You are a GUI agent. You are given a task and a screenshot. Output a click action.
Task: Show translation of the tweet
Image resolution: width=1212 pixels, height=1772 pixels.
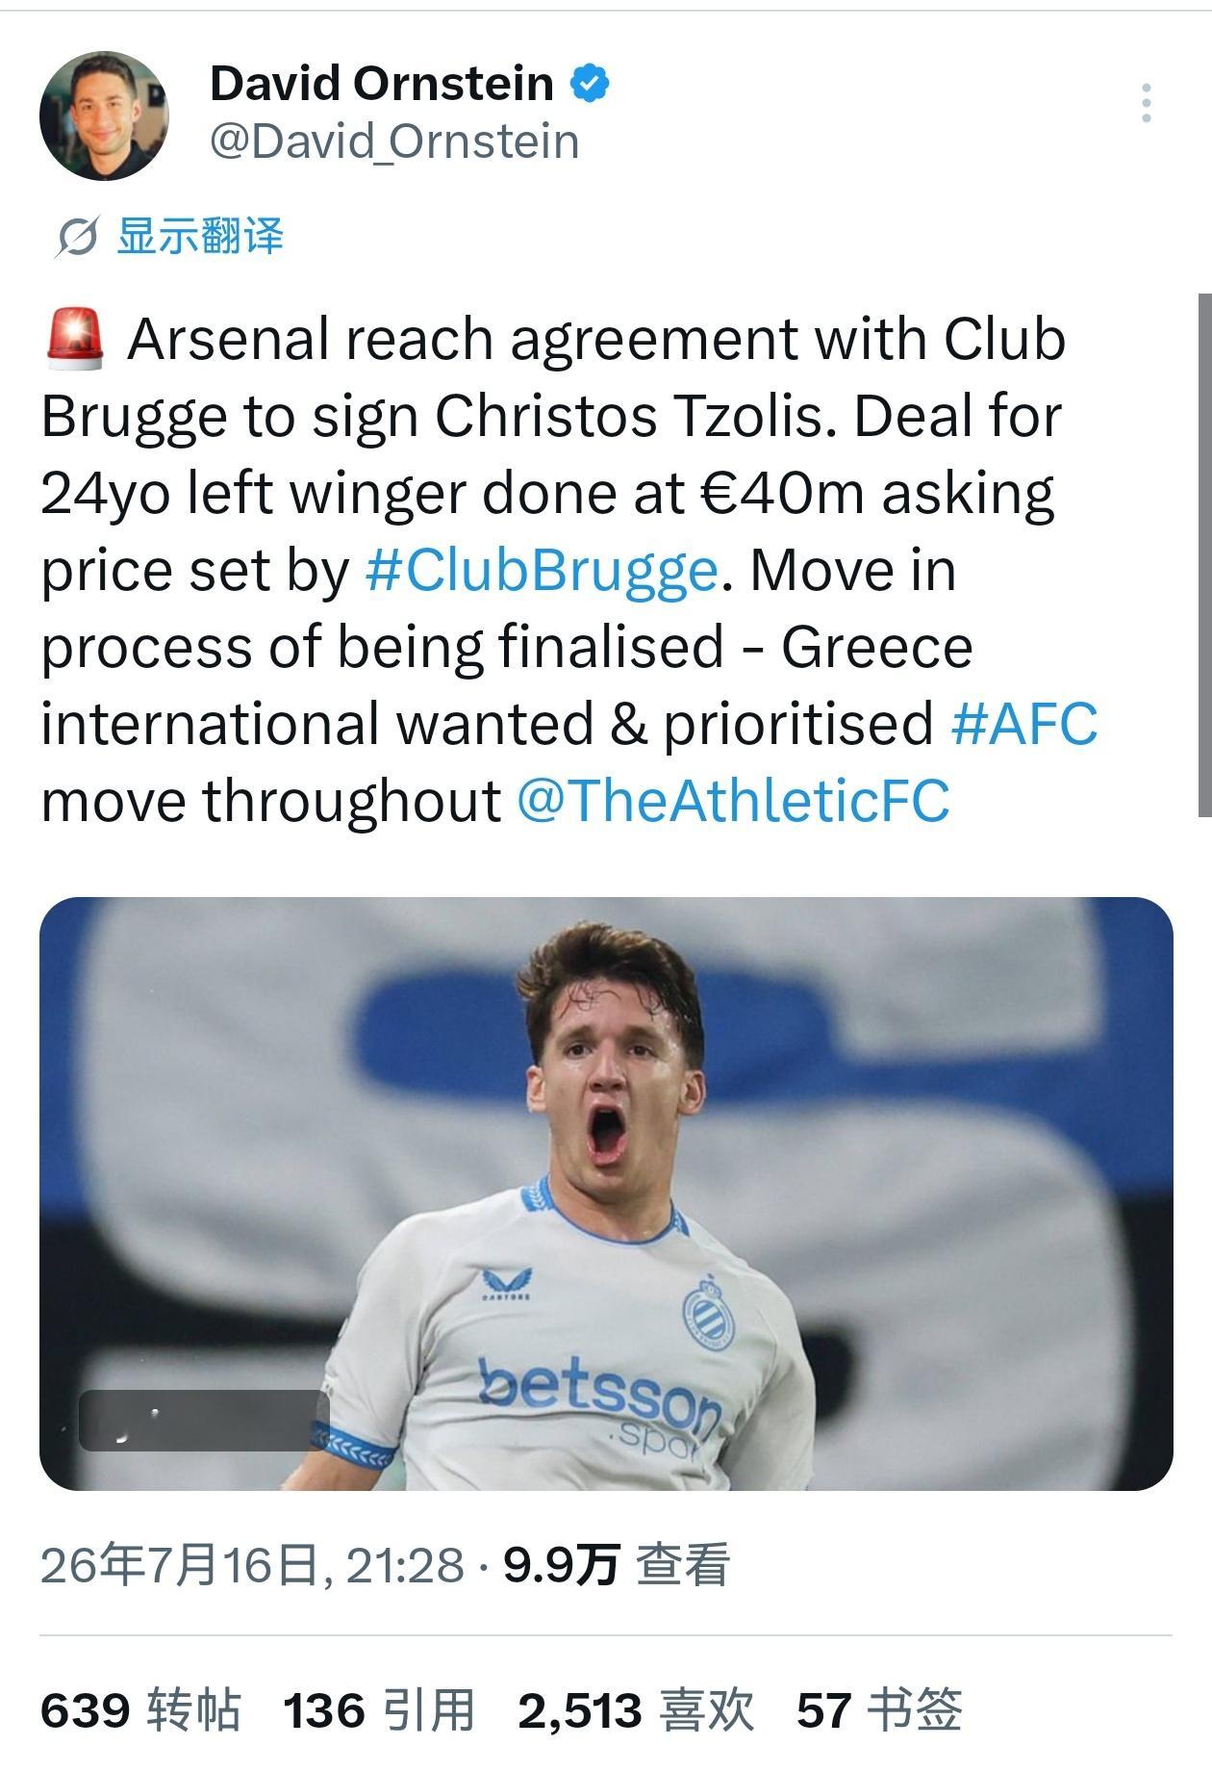[200, 236]
